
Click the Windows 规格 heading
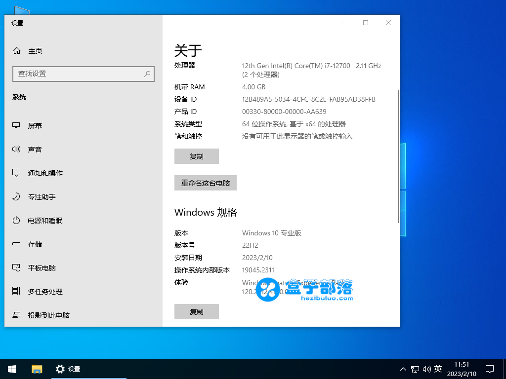(x=206, y=212)
